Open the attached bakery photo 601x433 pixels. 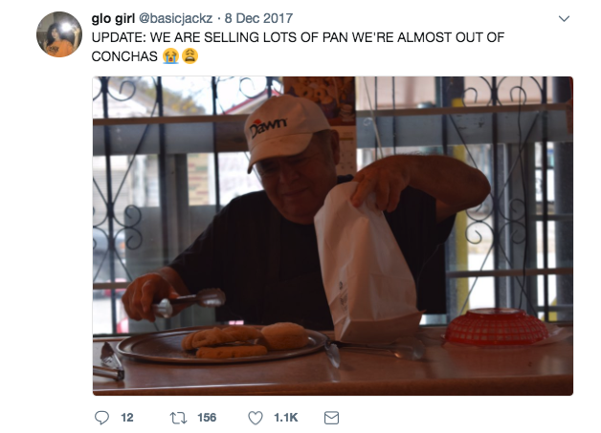[x=333, y=236]
